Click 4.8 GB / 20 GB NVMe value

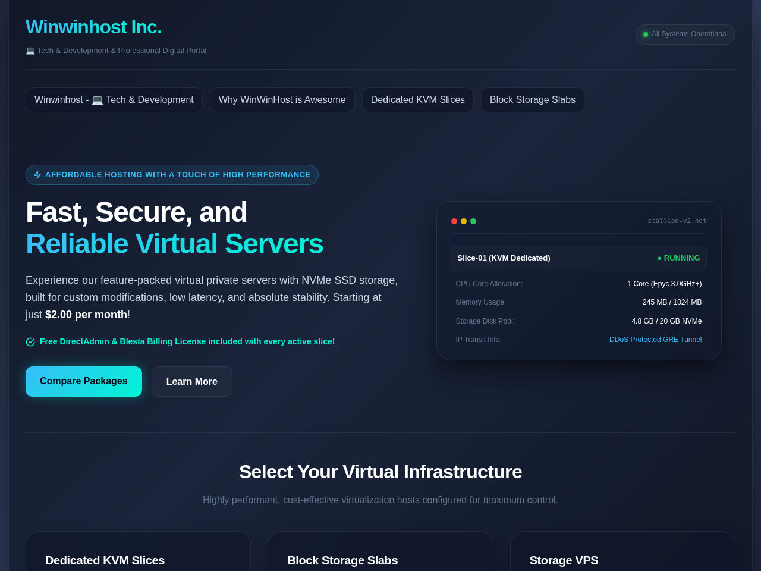coord(667,321)
